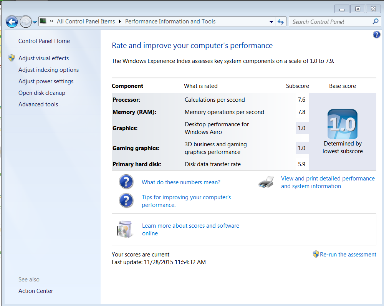Expand the address bar double-chevron list
This screenshot has height=306, width=384.
51,21
